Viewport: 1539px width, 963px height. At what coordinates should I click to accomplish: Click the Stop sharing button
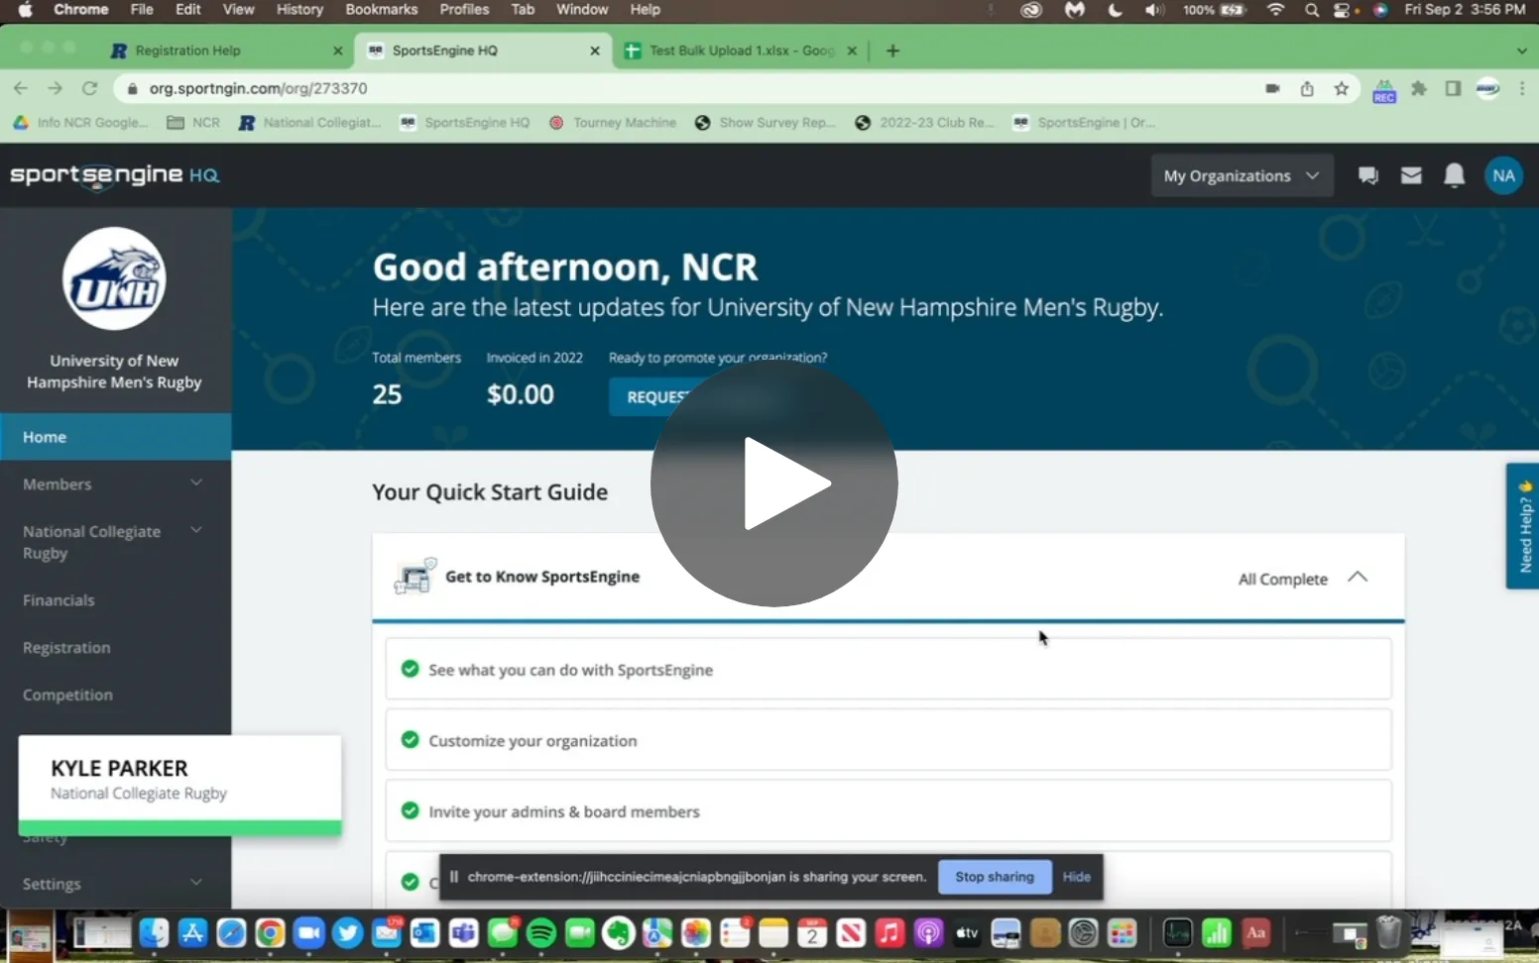tap(995, 877)
